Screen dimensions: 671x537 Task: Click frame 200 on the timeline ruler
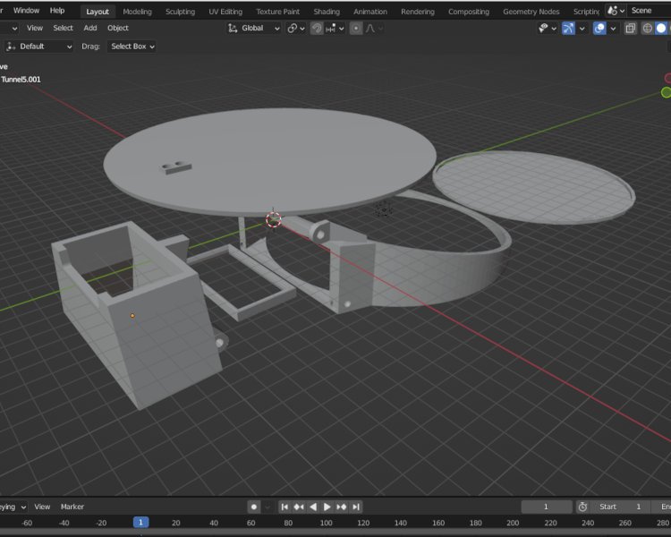(513, 523)
